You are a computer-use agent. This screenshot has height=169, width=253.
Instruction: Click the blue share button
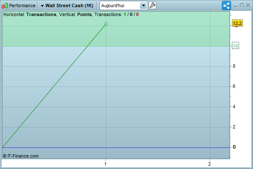click(x=226, y=5)
